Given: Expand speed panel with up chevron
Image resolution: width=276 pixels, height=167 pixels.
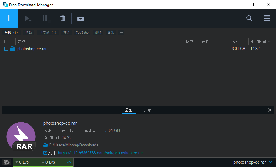Looking at the screenshot, I should 69,162.
